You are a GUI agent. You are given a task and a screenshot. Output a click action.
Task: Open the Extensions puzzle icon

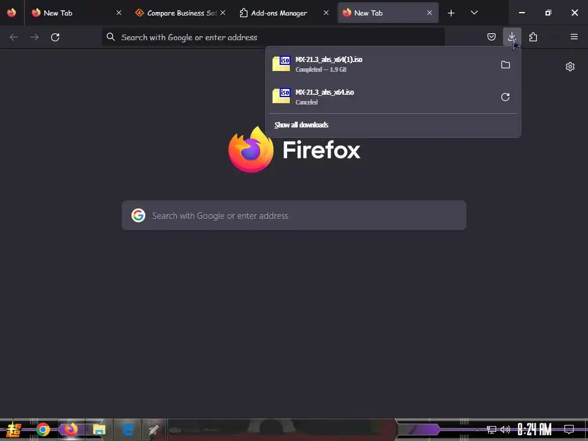533,37
